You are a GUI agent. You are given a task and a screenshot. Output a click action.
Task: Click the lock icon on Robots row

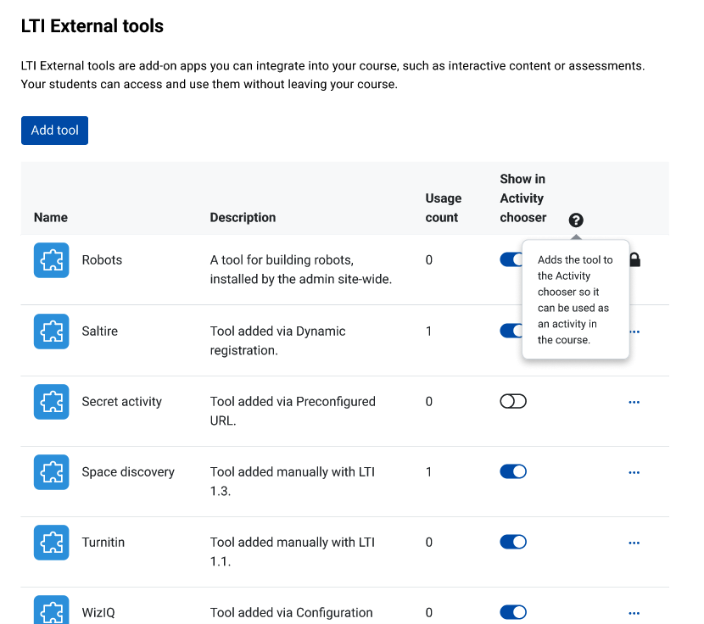point(634,259)
